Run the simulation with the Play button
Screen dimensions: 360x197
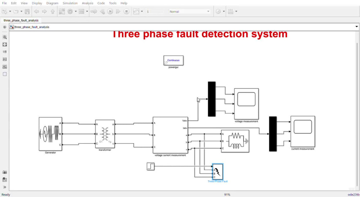tap(110, 12)
